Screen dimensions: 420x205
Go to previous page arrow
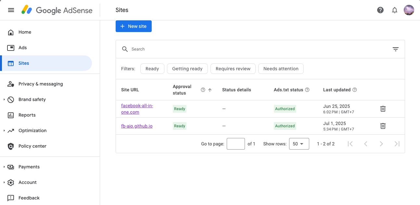click(x=366, y=144)
